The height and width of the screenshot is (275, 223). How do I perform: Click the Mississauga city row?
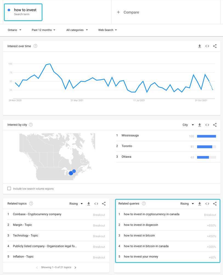point(130,135)
